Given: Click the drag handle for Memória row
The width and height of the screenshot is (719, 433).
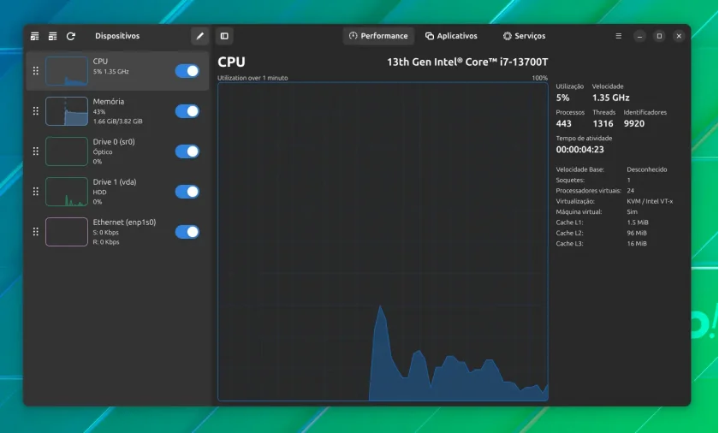Looking at the screenshot, I should point(36,111).
